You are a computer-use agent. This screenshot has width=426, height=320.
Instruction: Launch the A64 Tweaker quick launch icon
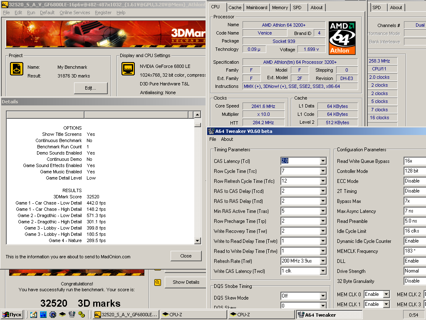tap(72, 315)
